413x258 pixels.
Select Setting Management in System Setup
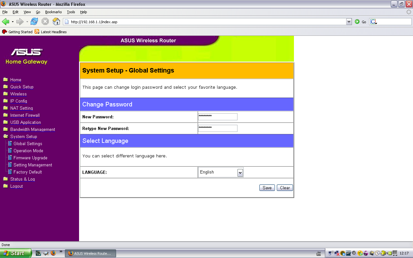[33, 165]
